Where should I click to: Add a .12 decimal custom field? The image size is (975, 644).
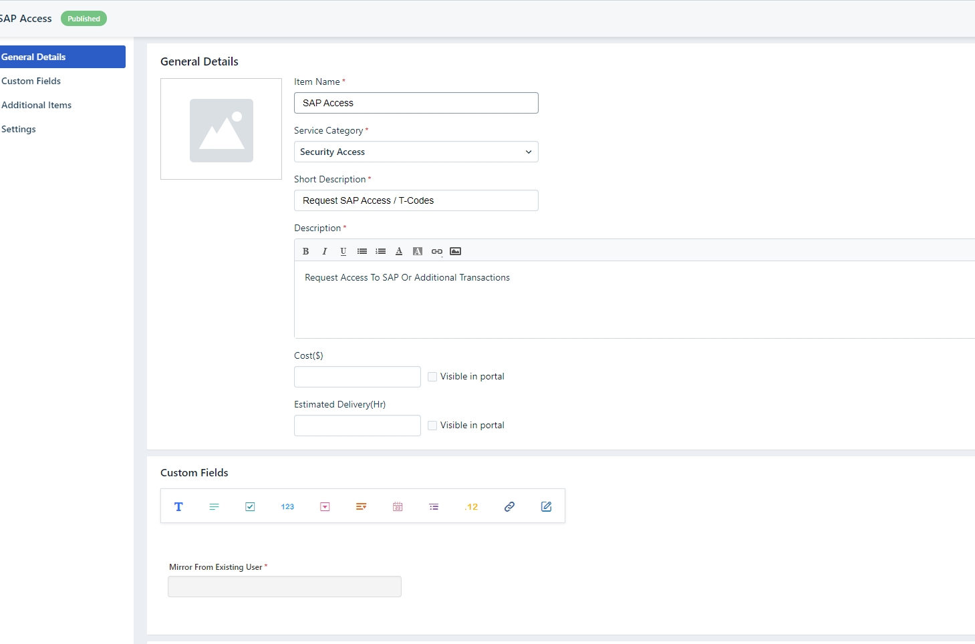(471, 506)
